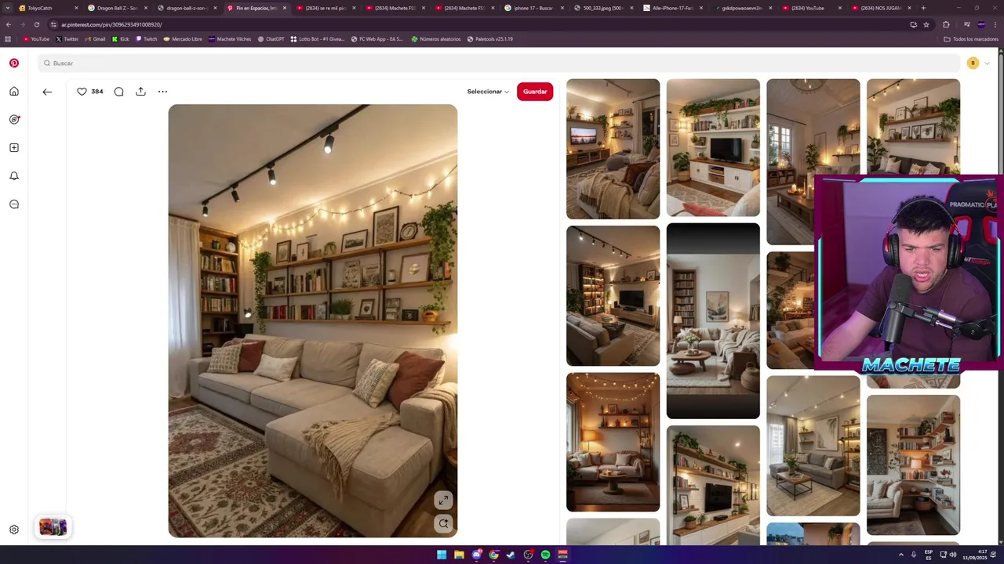Screen dimensions: 1004x564
Task: Open Todos los marcadores folder
Action: point(971,38)
